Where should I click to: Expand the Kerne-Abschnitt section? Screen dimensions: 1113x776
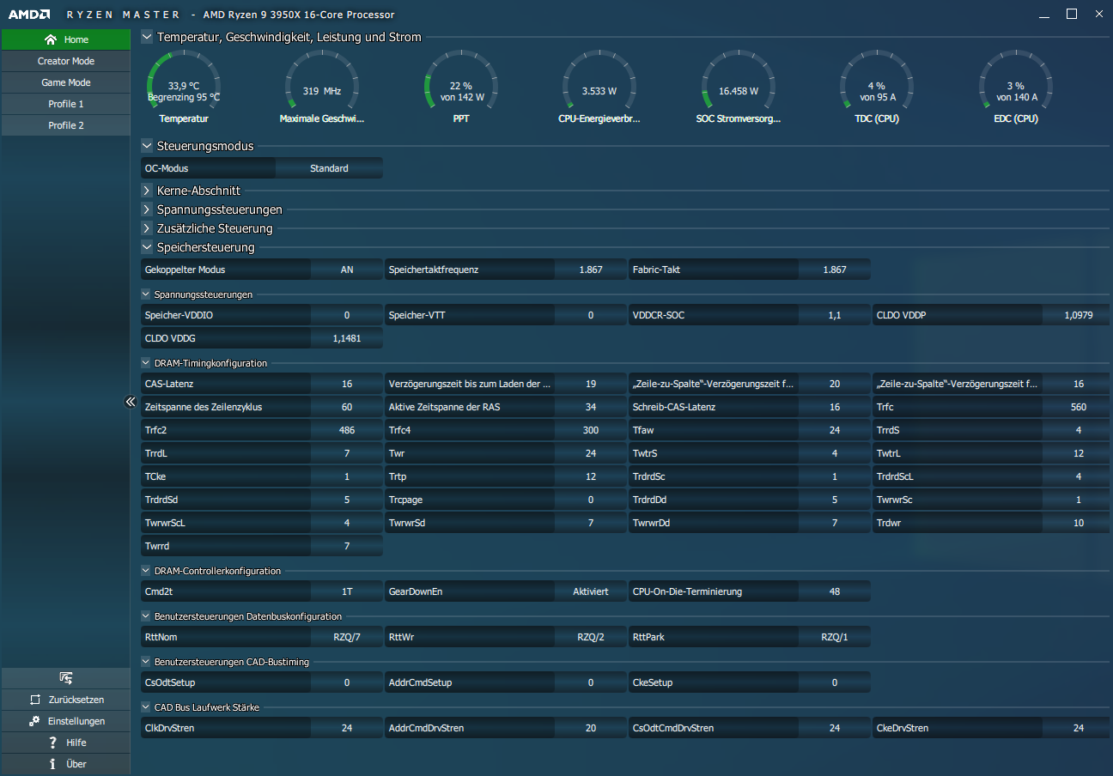click(x=147, y=191)
